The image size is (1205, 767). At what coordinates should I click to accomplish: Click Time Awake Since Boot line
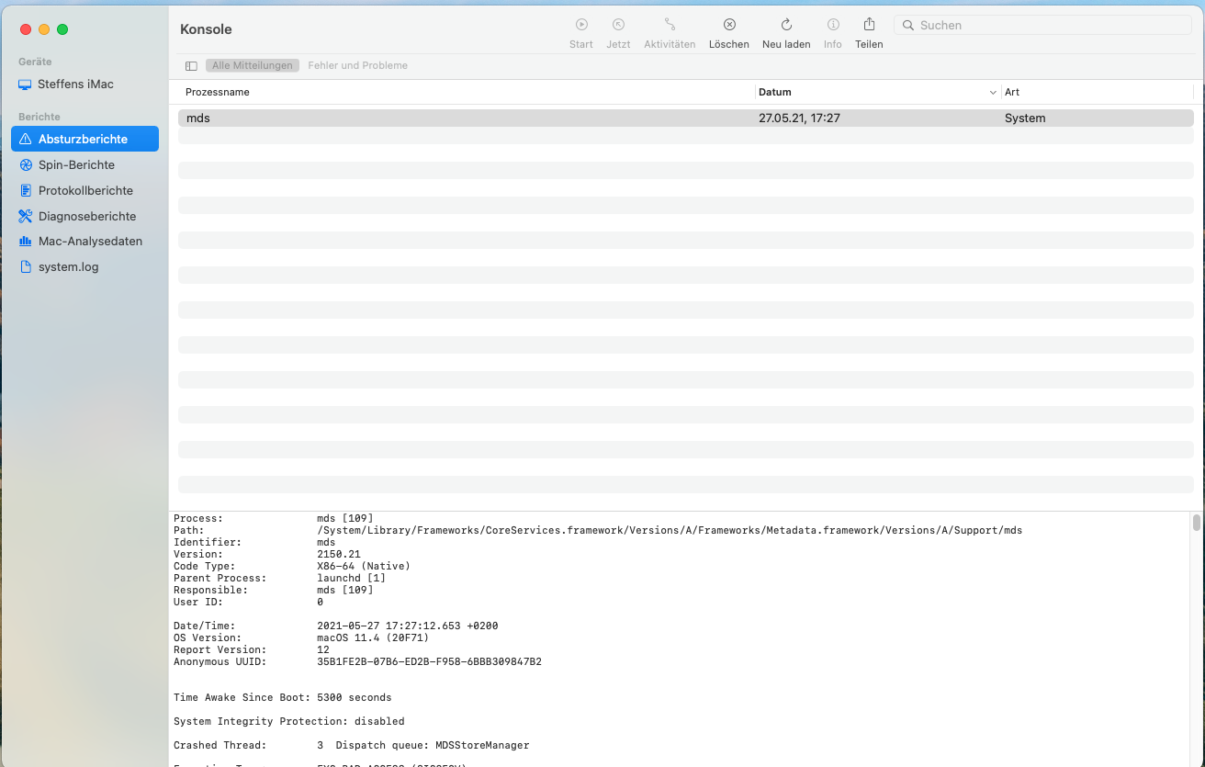pyautogui.click(x=283, y=697)
